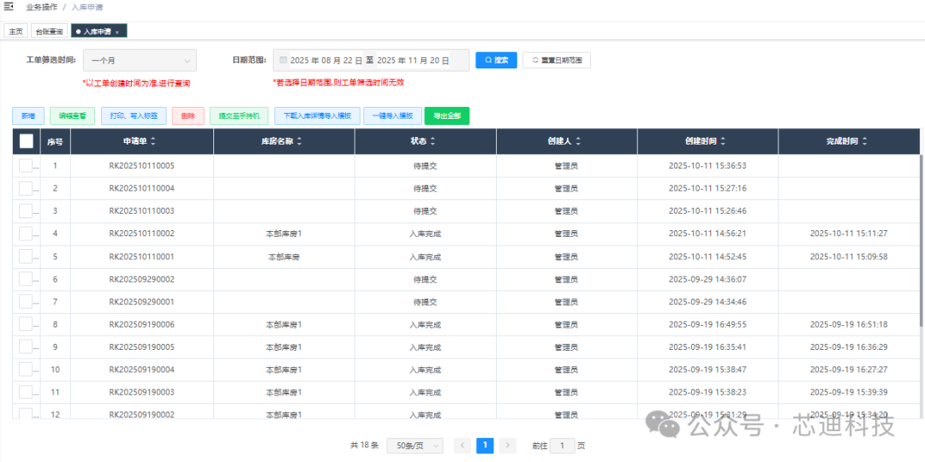
Task: Check the box for row RK202509290002
Action: [x=26, y=279]
